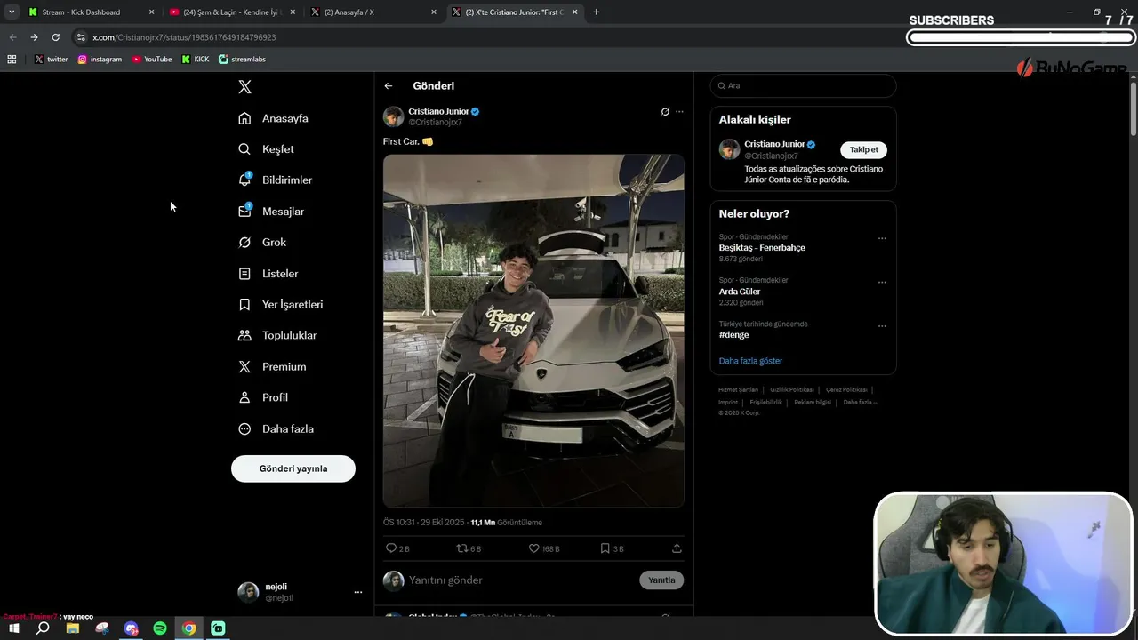
Task: Open Bildirimler notifications
Action: tap(276, 180)
